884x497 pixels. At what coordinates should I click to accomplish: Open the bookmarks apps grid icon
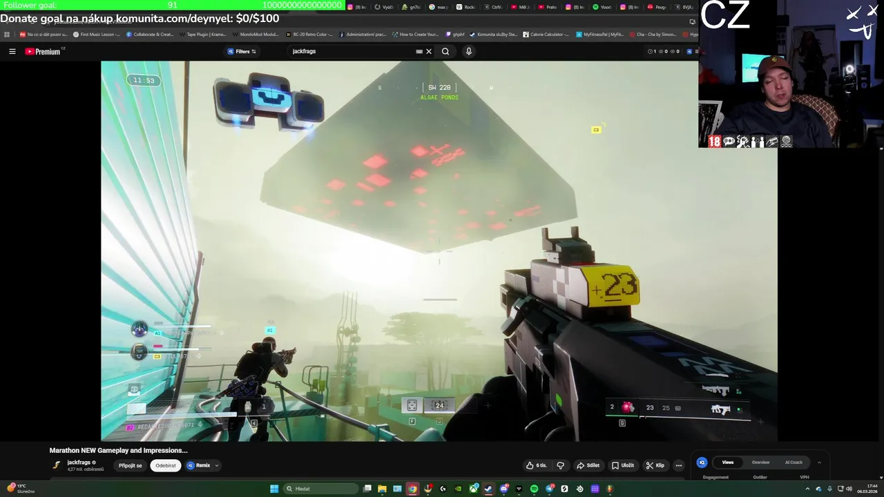click(x=7, y=34)
